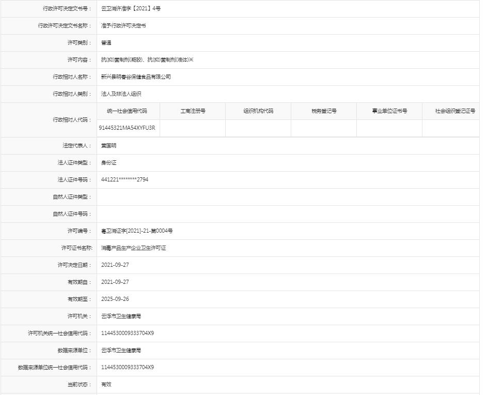Click value '准予行政许可决定书'
The height and width of the screenshot is (395, 487).
123,26
